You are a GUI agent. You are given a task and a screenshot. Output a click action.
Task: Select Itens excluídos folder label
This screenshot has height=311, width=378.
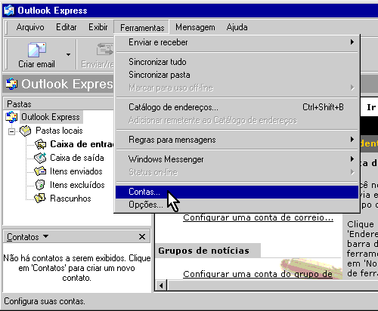77,185
